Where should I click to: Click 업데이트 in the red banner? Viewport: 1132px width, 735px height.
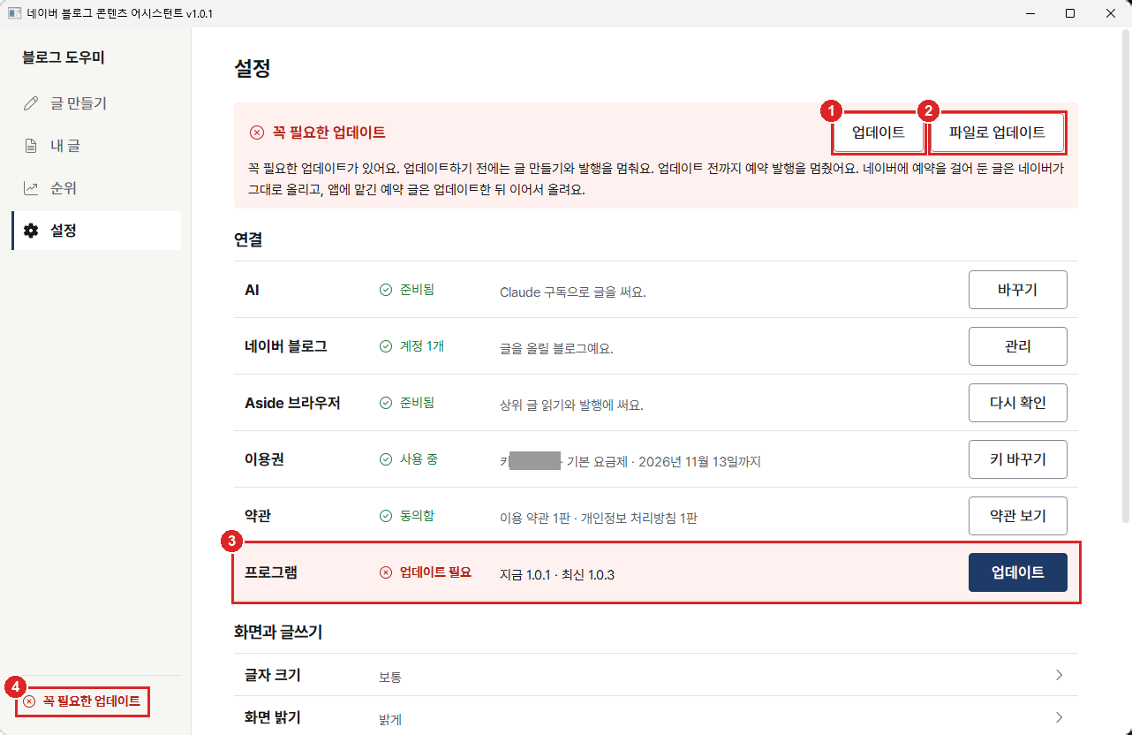(878, 133)
